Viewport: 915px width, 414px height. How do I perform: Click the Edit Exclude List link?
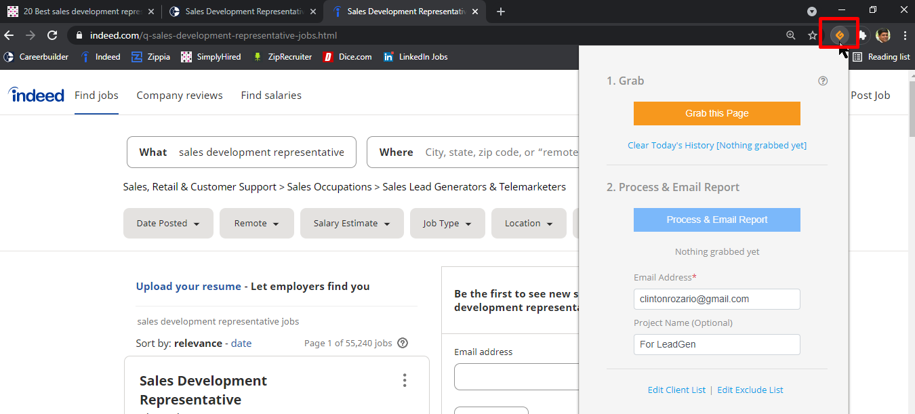[x=750, y=390]
